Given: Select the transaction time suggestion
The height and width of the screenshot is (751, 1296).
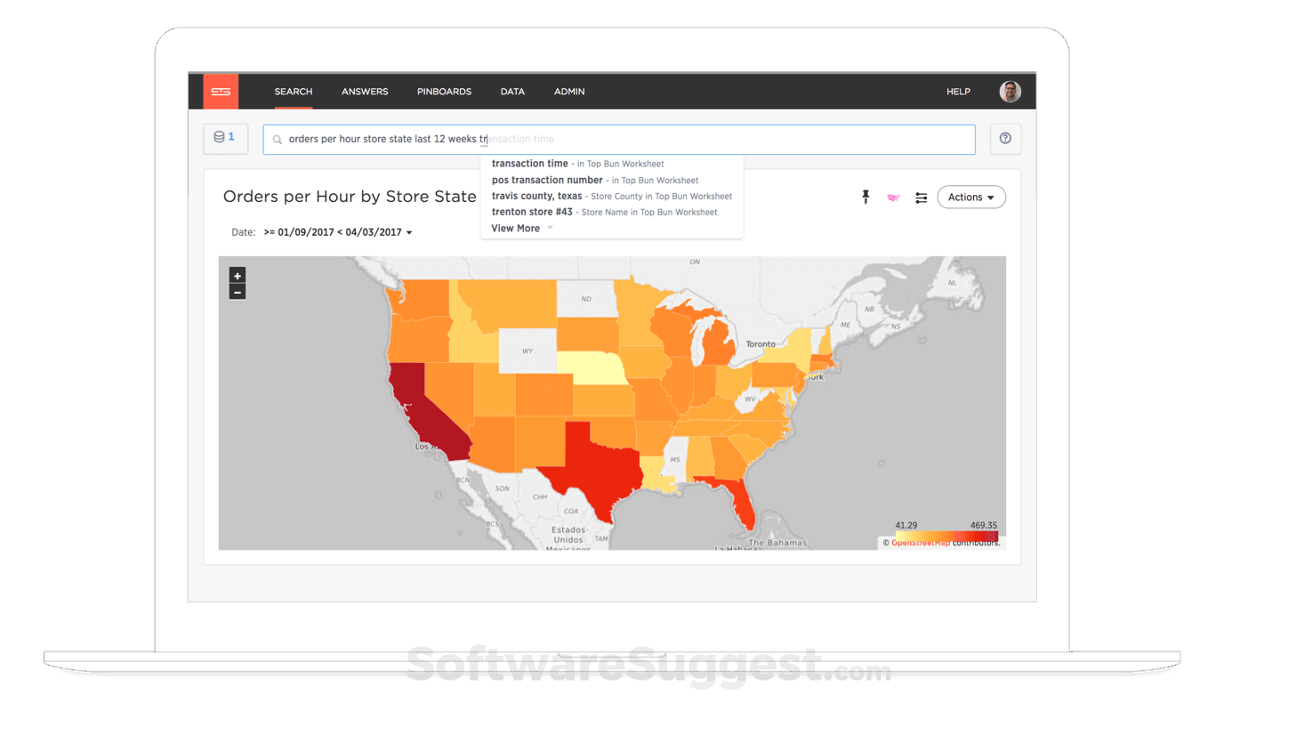Looking at the screenshot, I should [x=530, y=163].
